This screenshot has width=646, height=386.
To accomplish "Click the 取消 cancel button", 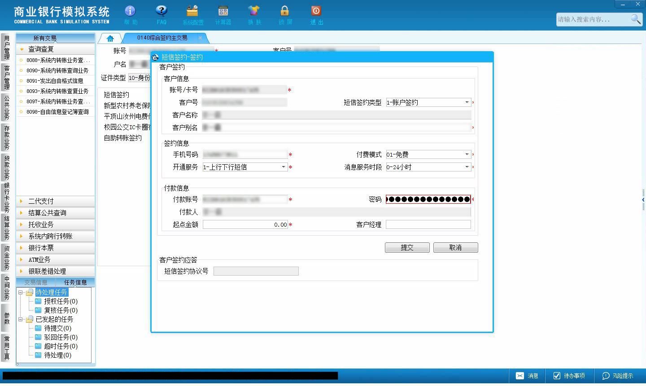I will tap(456, 248).
